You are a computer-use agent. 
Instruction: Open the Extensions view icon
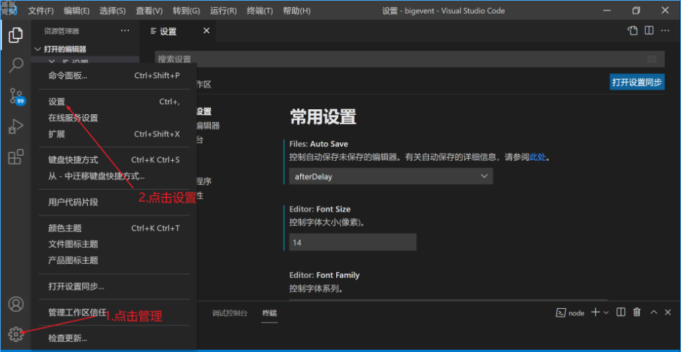[16, 157]
